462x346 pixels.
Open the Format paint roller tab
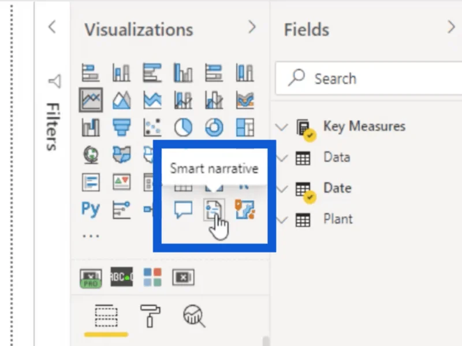(x=150, y=316)
